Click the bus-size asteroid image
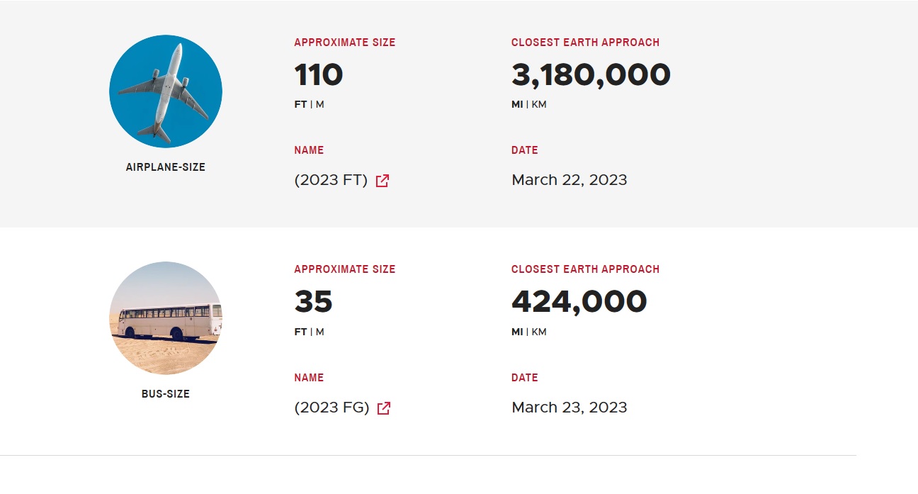Image resolution: width=918 pixels, height=494 pixels. tap(166, 318)
